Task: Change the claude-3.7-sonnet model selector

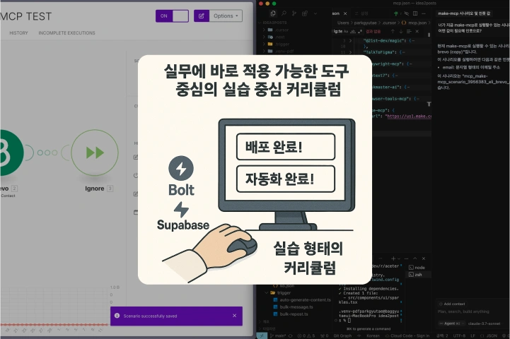Action: 485,323
